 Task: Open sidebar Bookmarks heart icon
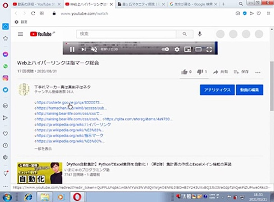(5, 134)
